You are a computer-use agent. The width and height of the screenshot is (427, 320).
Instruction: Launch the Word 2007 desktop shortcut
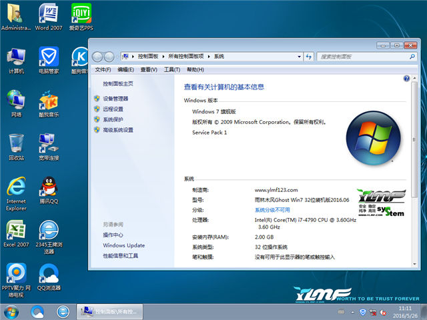[x=49, y=17]
